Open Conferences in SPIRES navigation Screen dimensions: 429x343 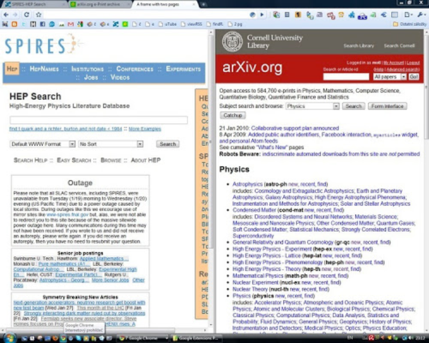click(x=135, y=69)
